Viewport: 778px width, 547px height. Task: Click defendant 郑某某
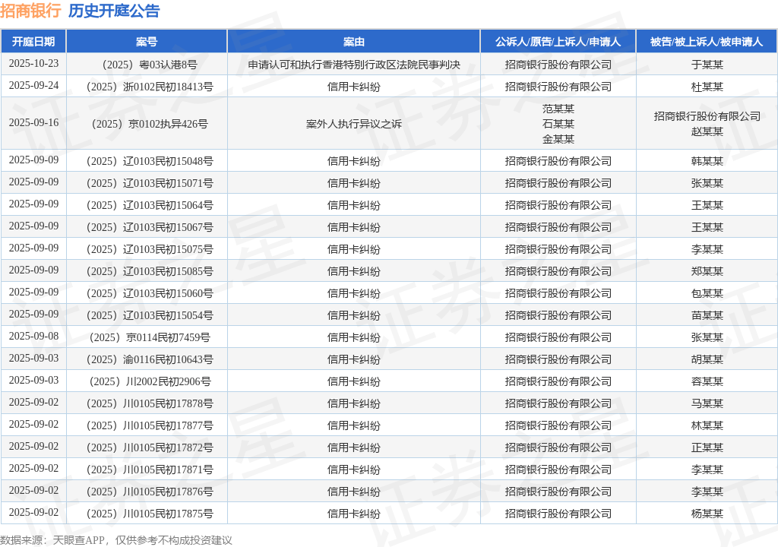[x=707, y=271]
